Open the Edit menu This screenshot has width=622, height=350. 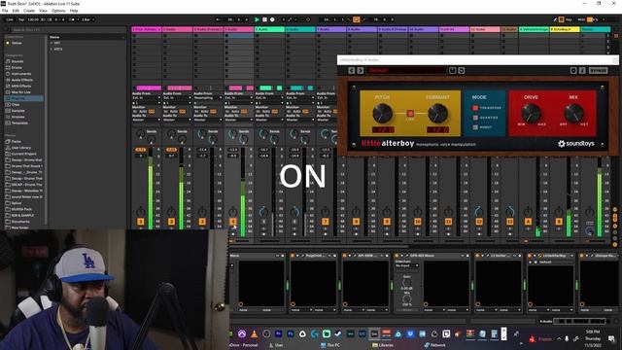16,11
